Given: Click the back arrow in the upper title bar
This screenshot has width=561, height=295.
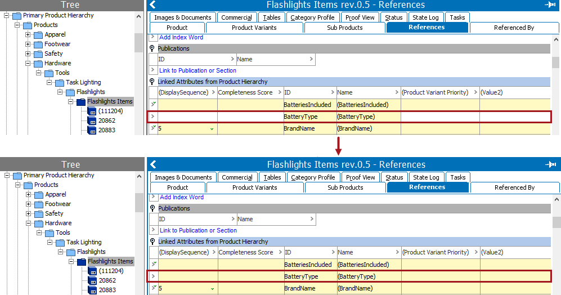Looking at the screenshot, I should pyautogui.click(x=152, y=5).
